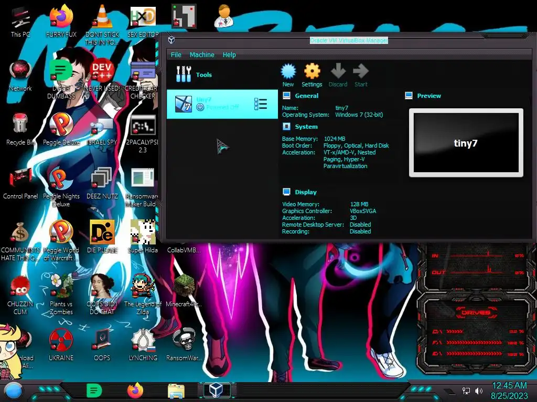Viewport: 537px width, 402px height.
Task: Select the tiny7 virtual machine entry
Action: pos(222,104)
